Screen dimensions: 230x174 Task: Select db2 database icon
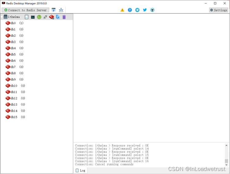pos(8,36)
